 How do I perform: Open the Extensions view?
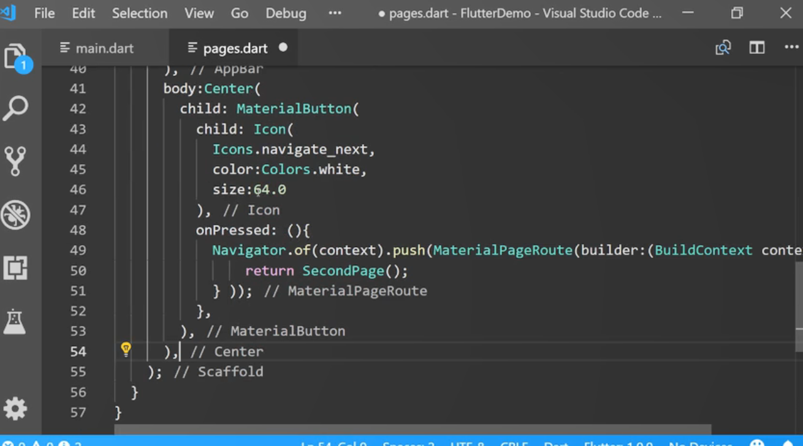point(15,268)
